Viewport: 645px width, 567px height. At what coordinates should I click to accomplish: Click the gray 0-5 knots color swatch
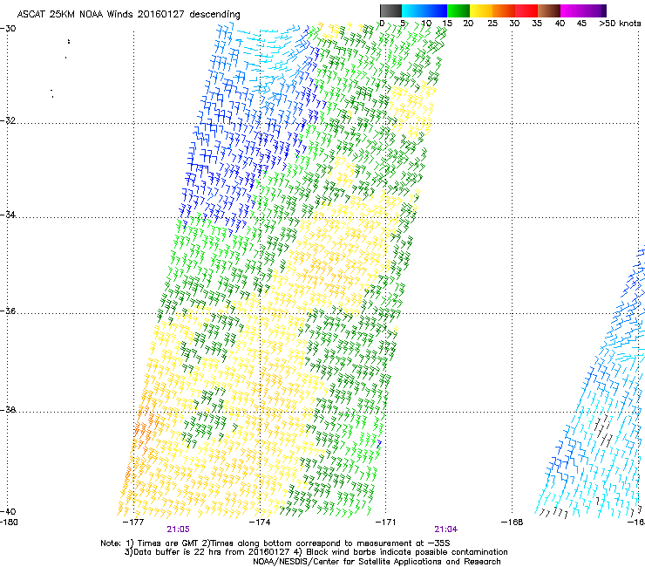390,10
